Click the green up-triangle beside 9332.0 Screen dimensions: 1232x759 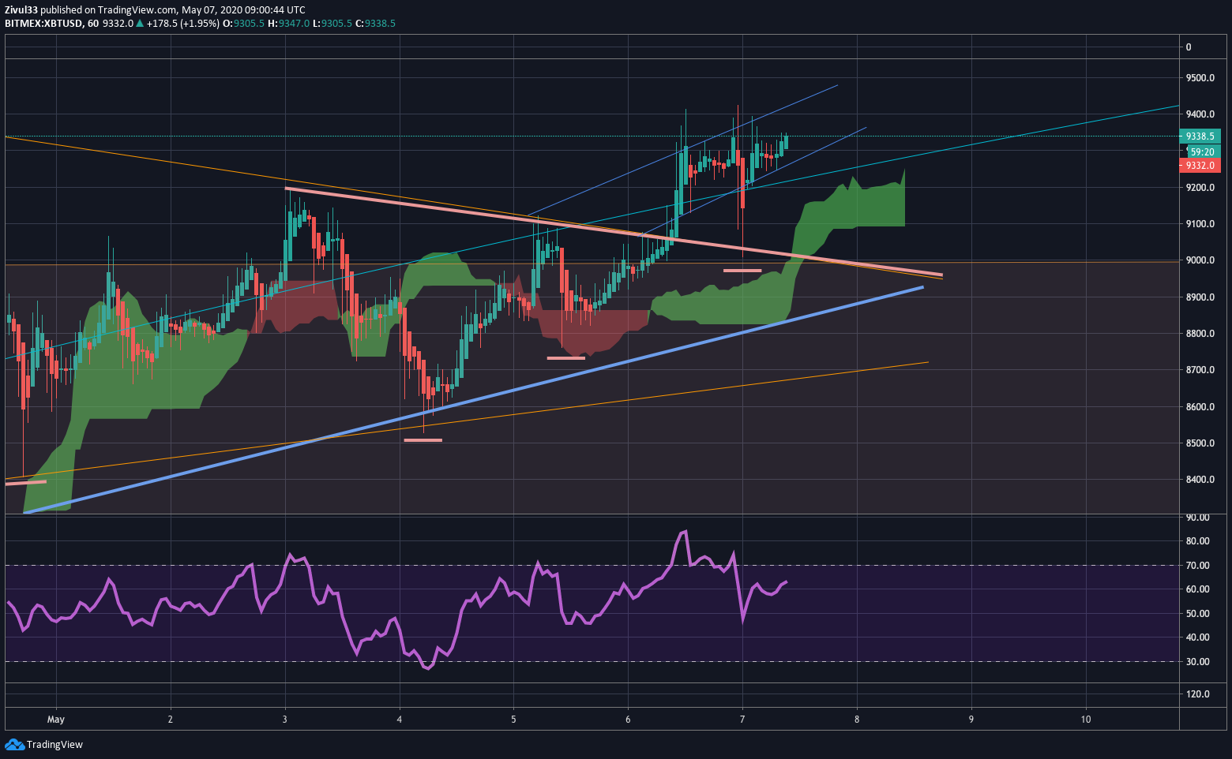coord(140,23)
